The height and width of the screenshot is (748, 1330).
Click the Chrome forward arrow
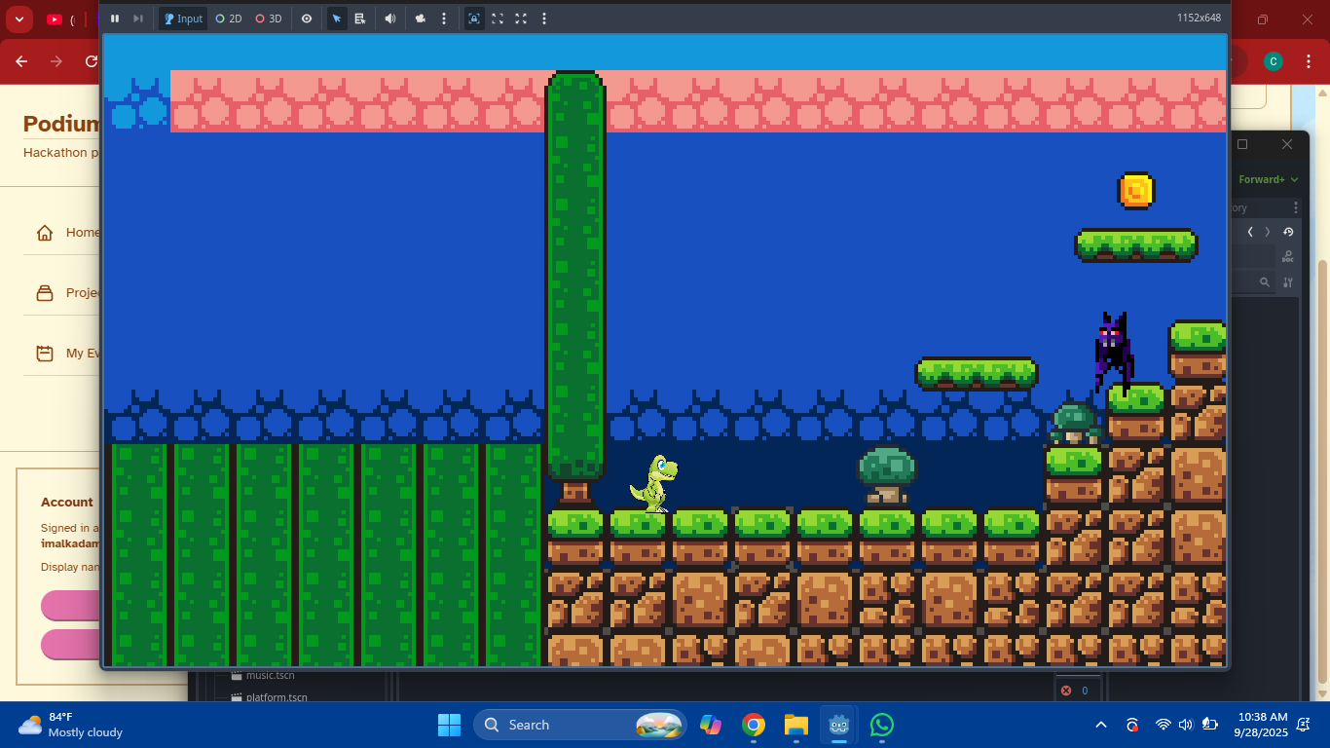56,61
